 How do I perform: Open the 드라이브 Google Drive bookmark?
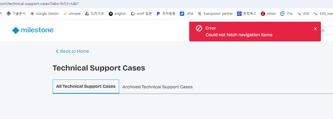coord(94,14)
